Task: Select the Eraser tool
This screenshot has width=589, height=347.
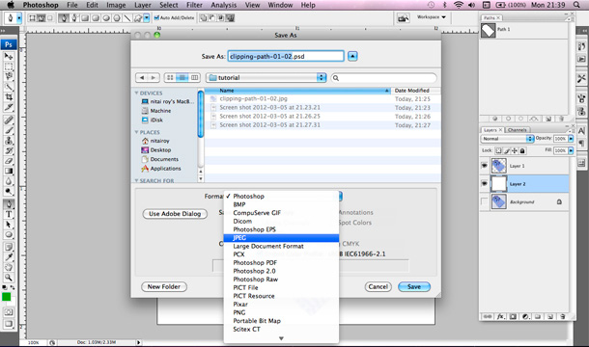Action: [9, 161]
